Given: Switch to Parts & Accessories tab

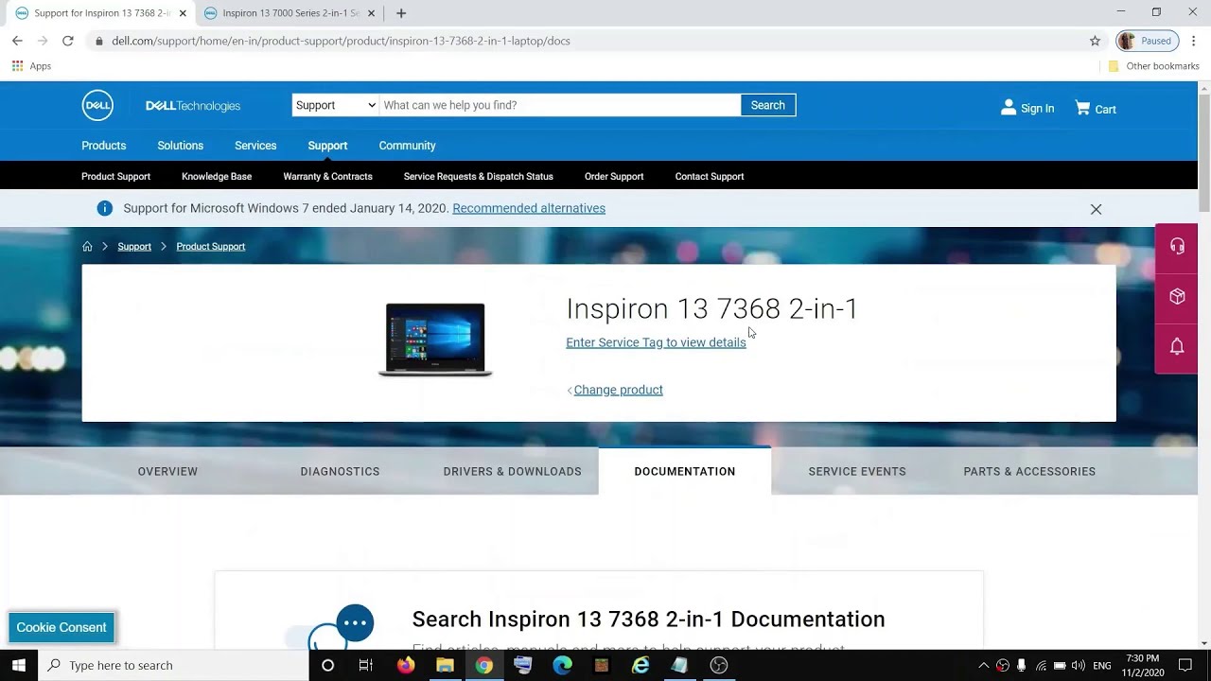Looking at the screenshot, I should tap(1029, 471).
